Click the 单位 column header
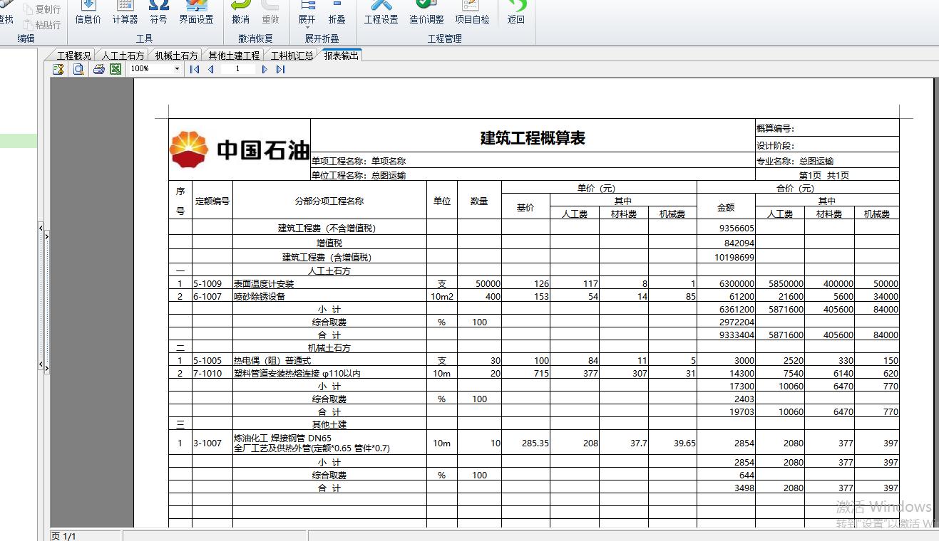 (x=442, y=201)
